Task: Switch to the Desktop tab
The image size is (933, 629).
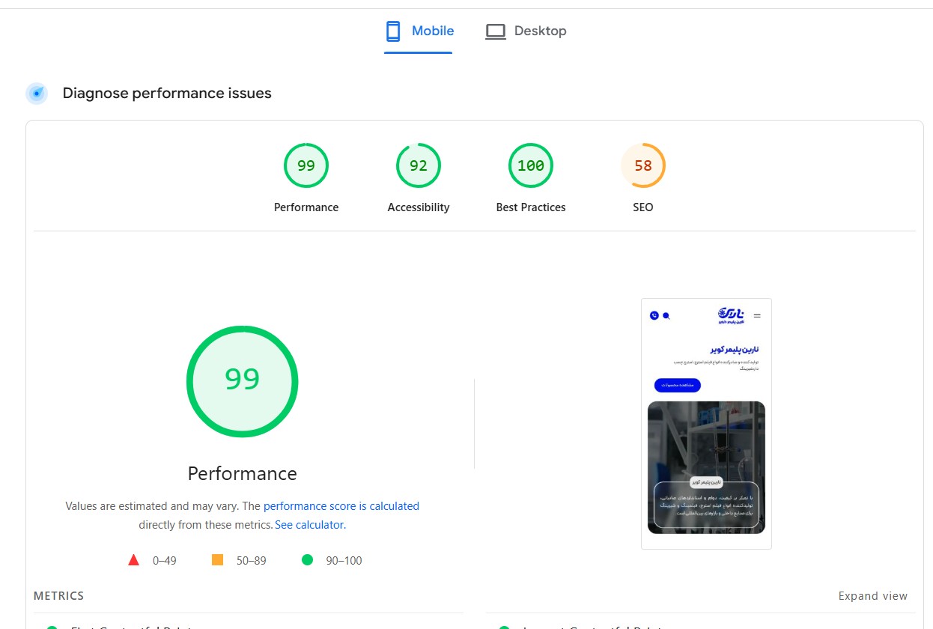Action: click(x=526, y=31)
